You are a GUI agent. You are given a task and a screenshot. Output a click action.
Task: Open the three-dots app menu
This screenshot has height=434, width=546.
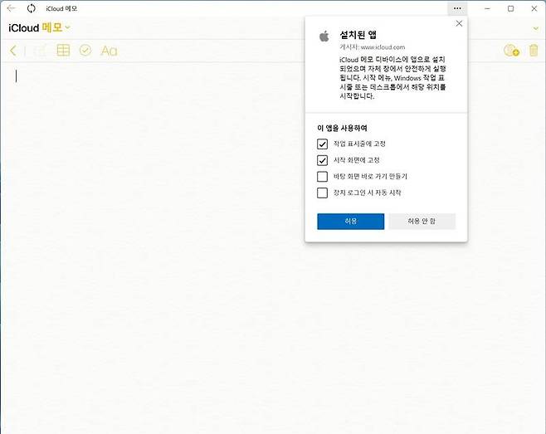click(x=457, y=8)
